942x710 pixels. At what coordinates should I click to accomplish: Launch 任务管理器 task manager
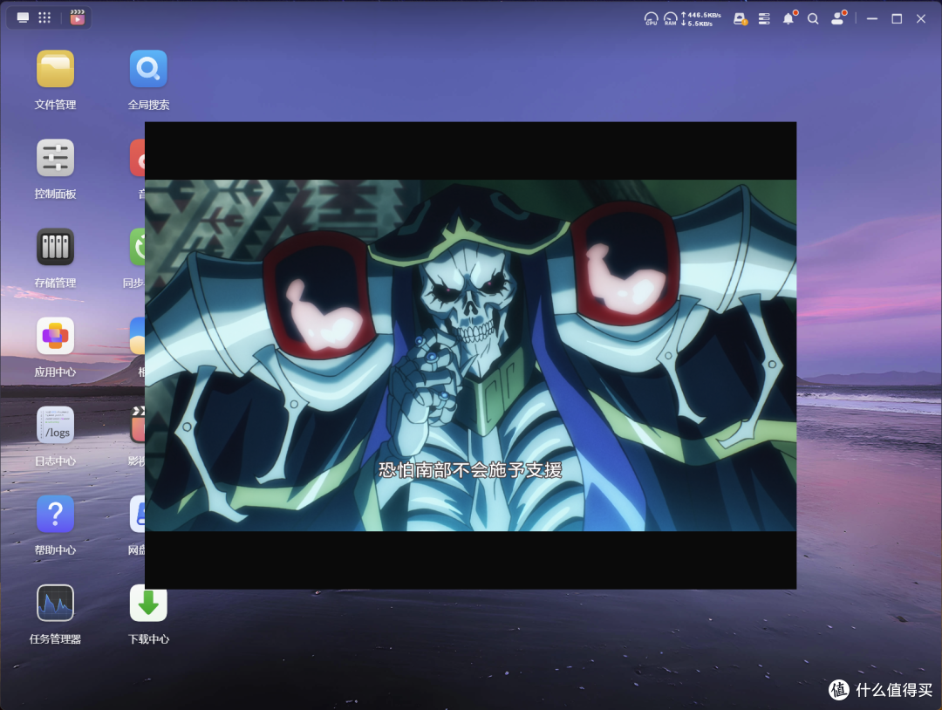tap(55, 614)
